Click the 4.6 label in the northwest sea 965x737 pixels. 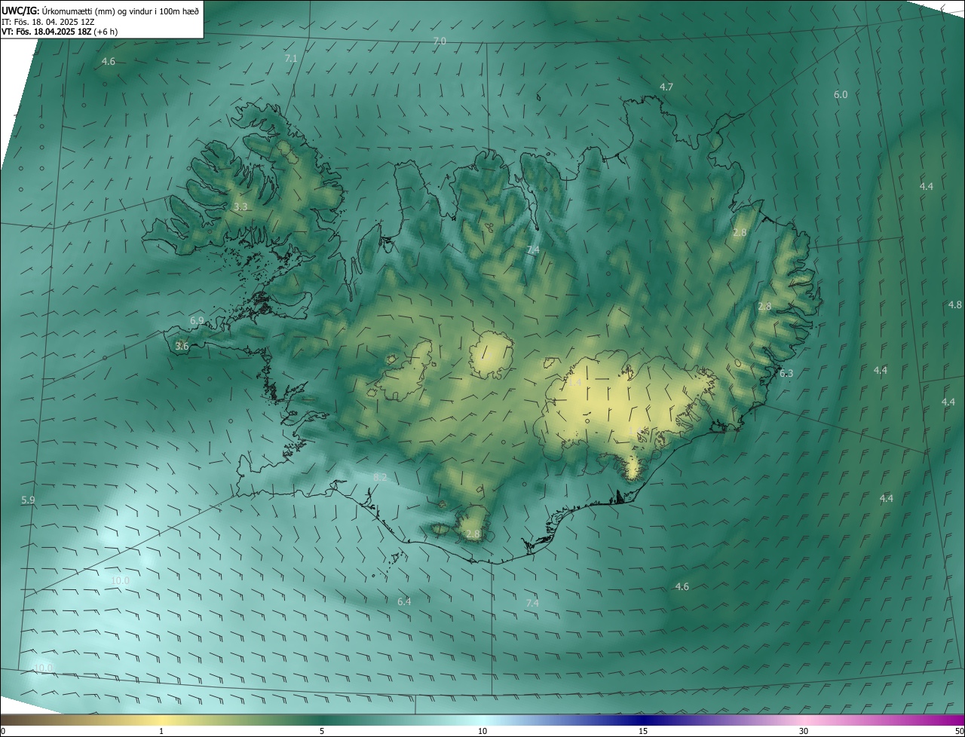pos(109,62)
